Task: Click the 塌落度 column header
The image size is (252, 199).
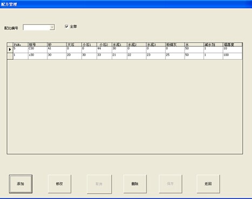Action: (233, 45)
